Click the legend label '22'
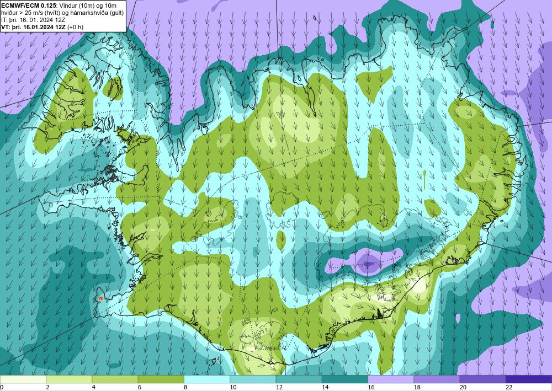This screenshot has height=391, width=552. point(509,387)
